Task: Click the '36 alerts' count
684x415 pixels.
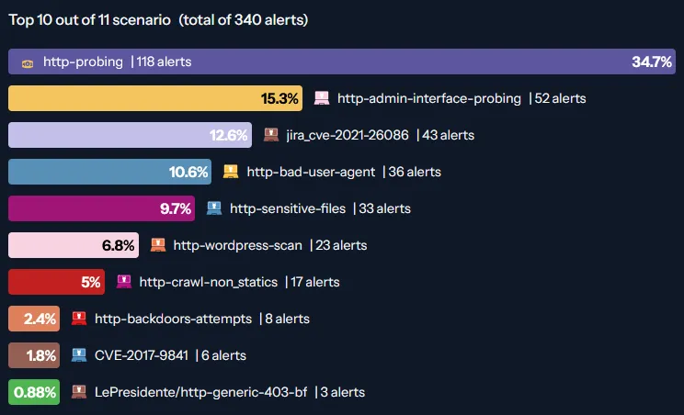Action: (415, 172)
